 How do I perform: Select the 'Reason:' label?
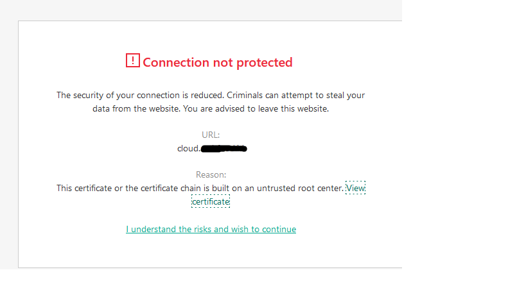click(x=211, y=174)
